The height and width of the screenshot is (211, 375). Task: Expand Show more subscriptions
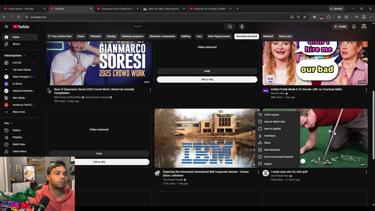(20, 112)
